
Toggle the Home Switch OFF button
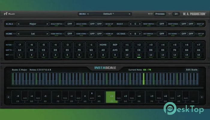[69, 34]
